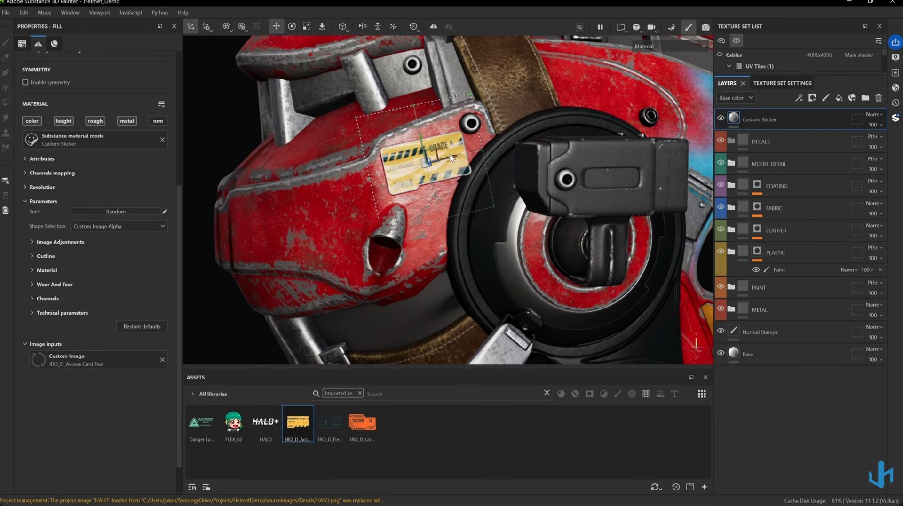
Task: Click the camera screenshot icon in top toolbar
Action: coord(705,27)
